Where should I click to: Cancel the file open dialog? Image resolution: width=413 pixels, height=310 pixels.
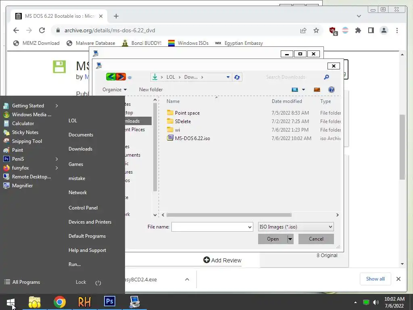[316, 239]
